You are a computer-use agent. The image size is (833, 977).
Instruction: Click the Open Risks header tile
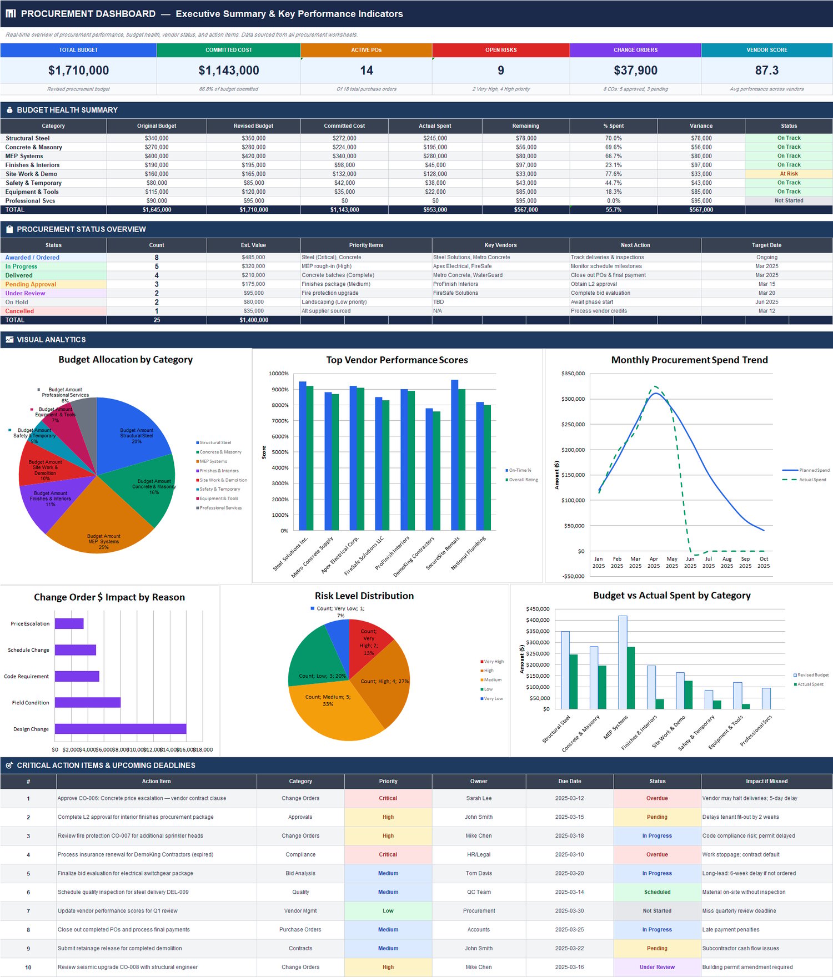[x=501, y=50]
